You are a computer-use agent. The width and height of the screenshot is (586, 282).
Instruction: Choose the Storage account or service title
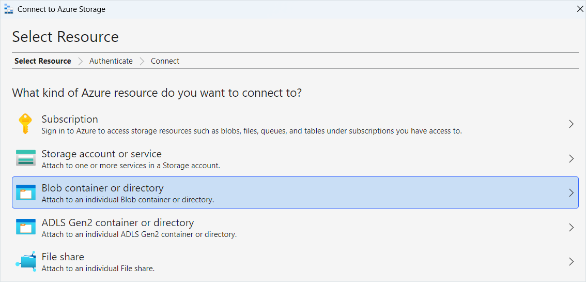pos(102,154)
